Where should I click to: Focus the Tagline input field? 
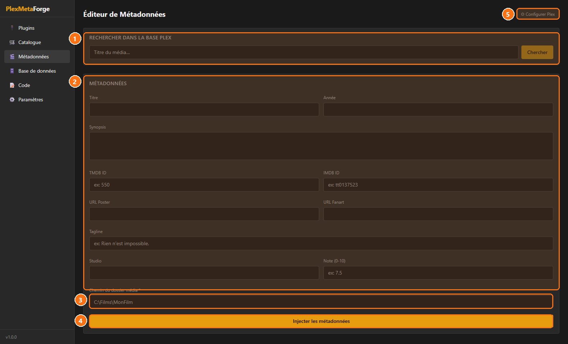321,243
